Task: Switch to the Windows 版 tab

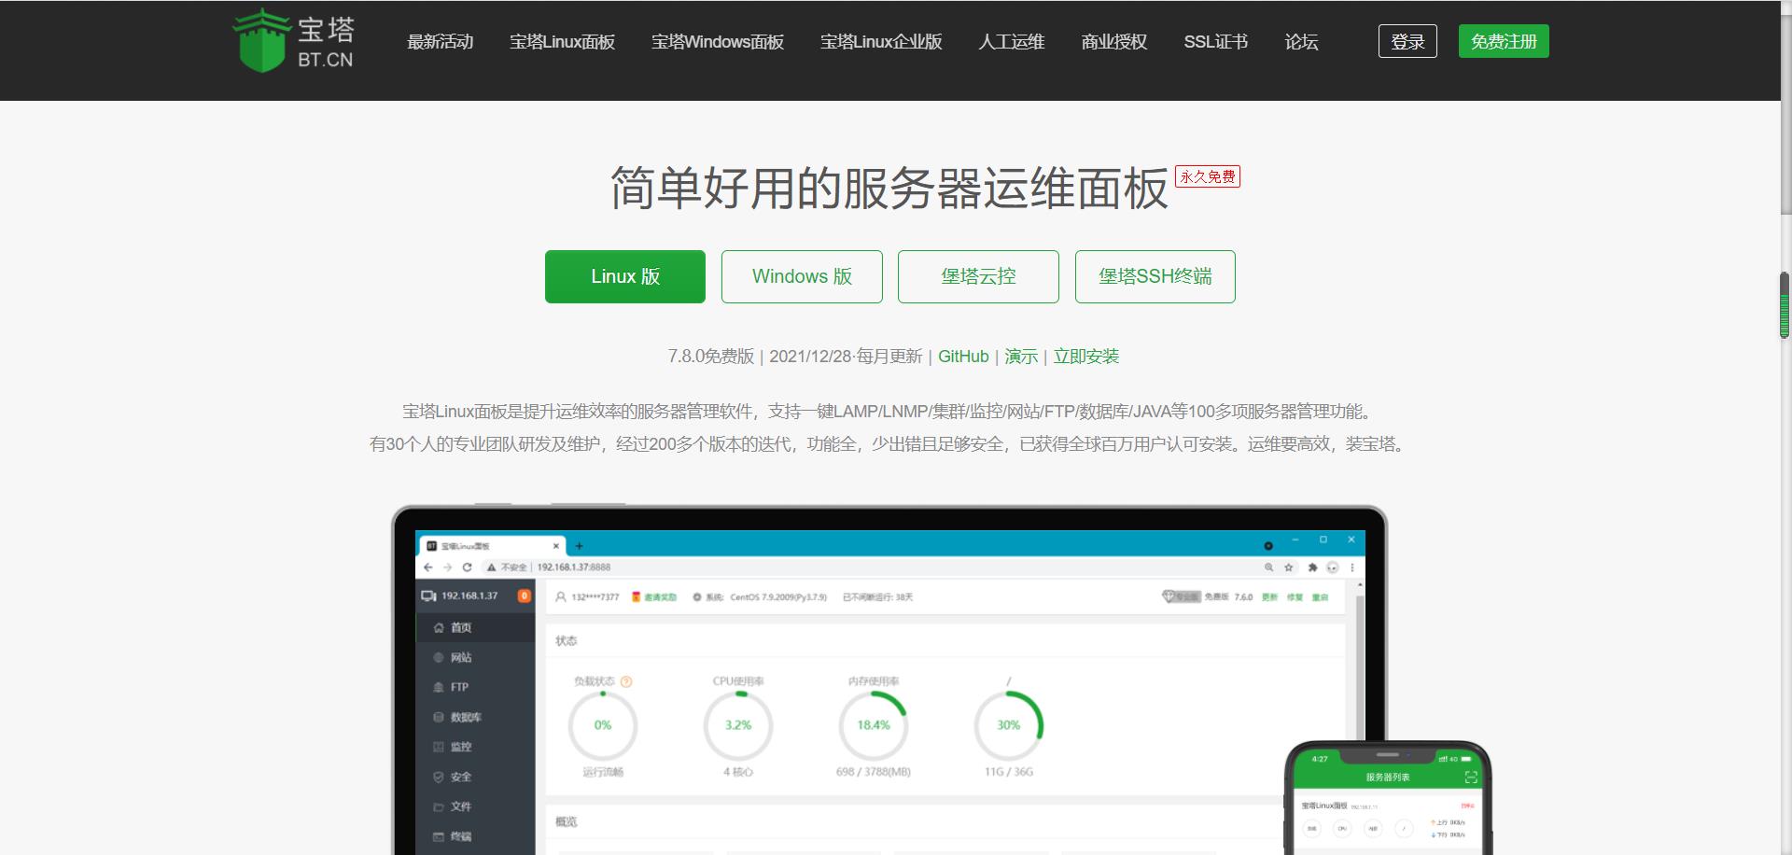Action: 802,276
